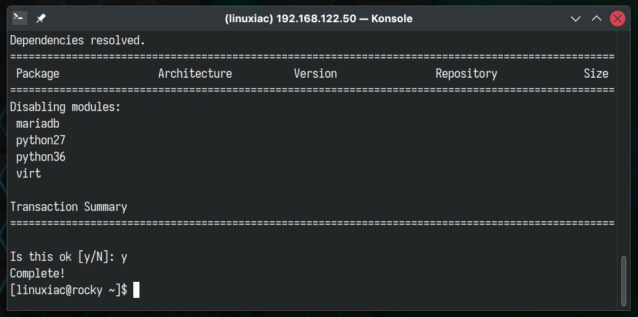Toggle the pin window icon in titlebar
The width and height of the screenshot is (638, 317).
[x=41, y=19]
